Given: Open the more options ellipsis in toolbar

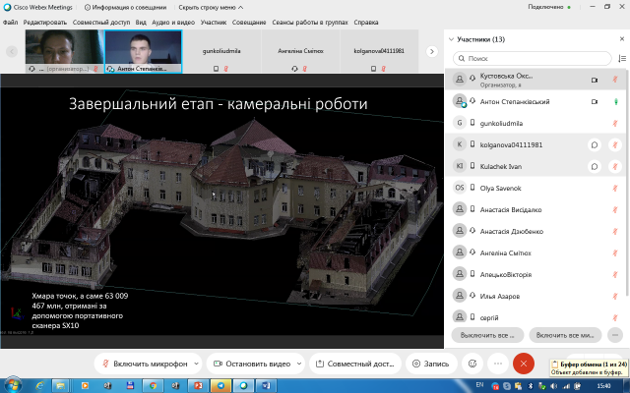Looking at the screenshot, I should click(x=498, y=363).
